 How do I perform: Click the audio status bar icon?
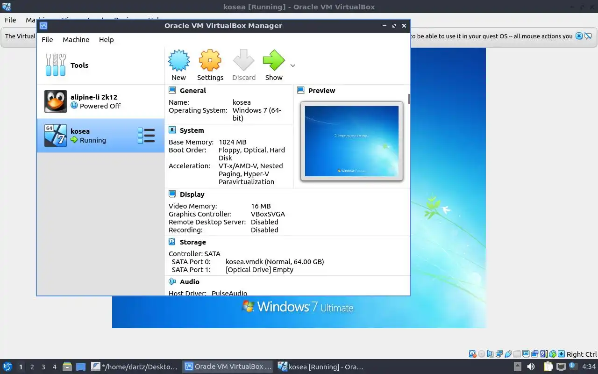click(490, 354)
